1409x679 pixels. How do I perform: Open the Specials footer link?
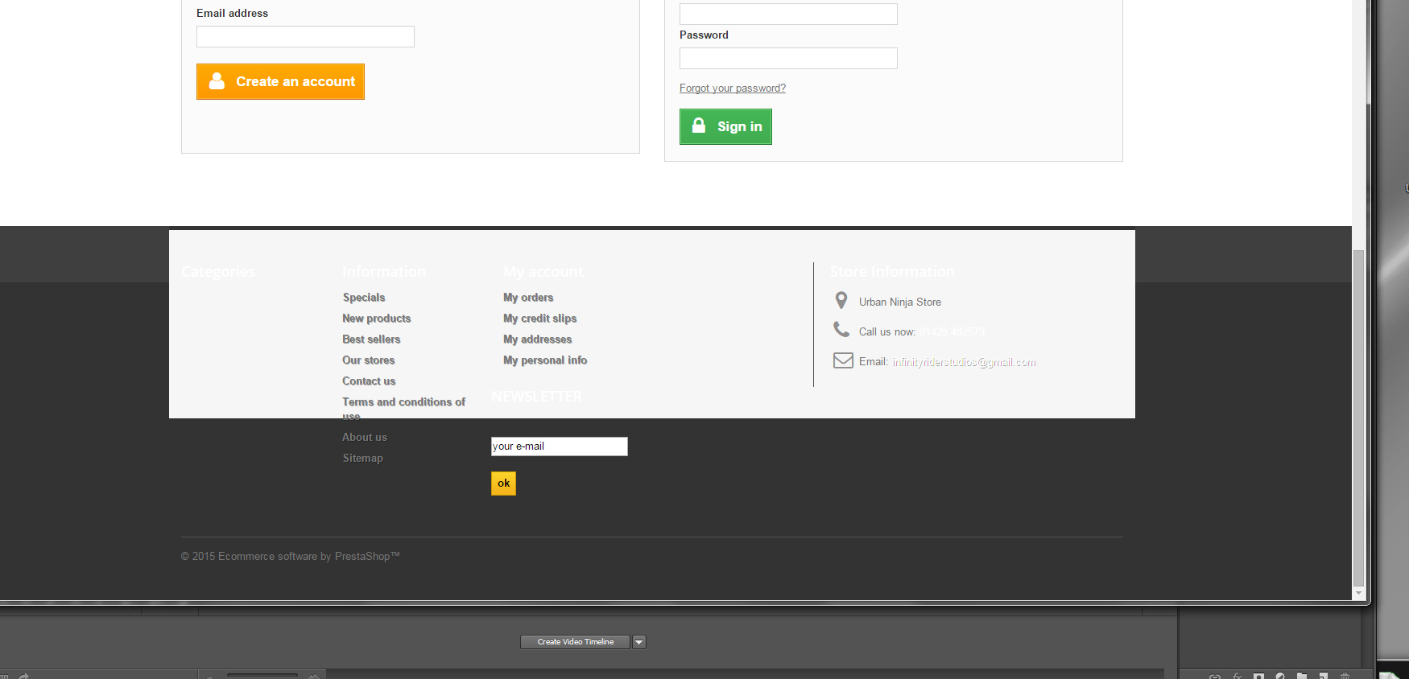click(364, 298)
